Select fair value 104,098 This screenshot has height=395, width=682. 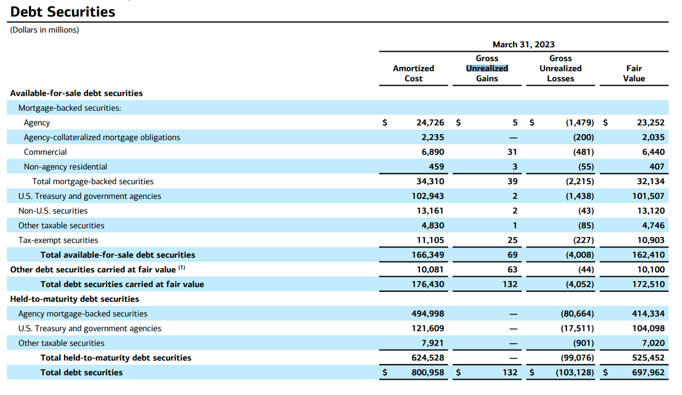click(x=648, y=328)
